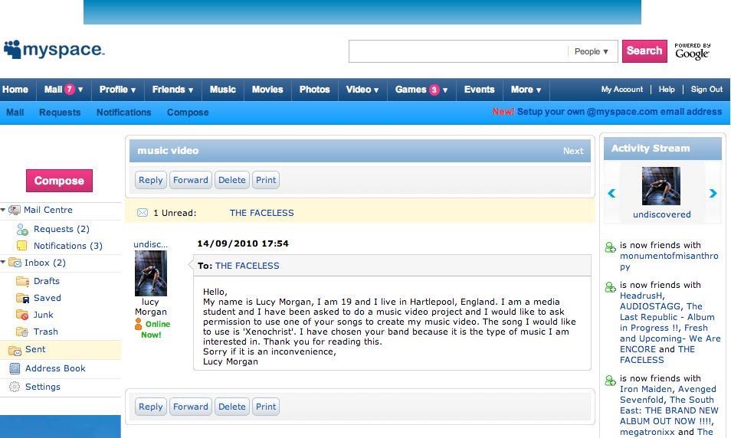Click the Trash folder icon
The width and height of the screenshot is (731, 438).
[x=22, y=332]
